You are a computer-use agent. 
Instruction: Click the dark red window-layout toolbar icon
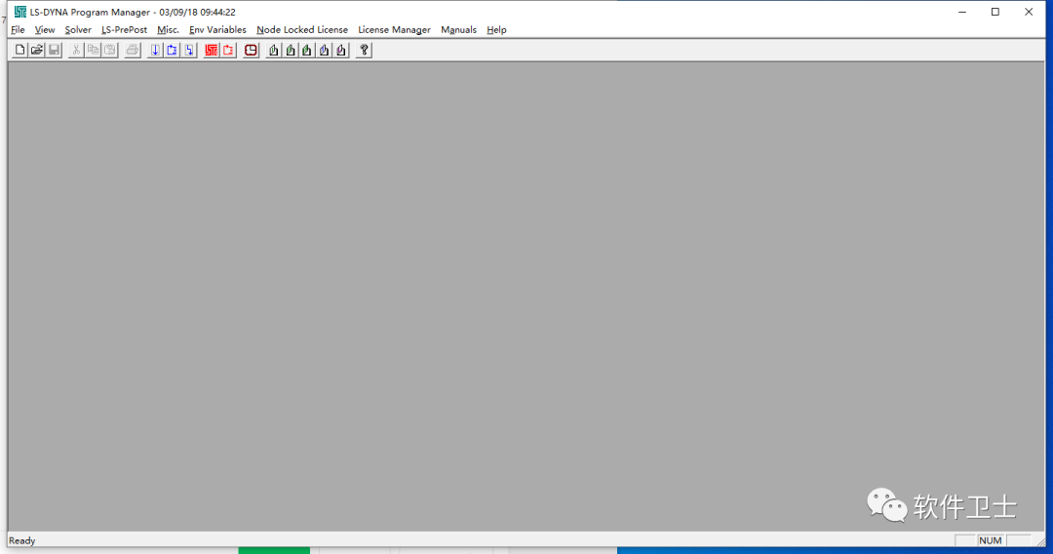(x=252, y=50)
